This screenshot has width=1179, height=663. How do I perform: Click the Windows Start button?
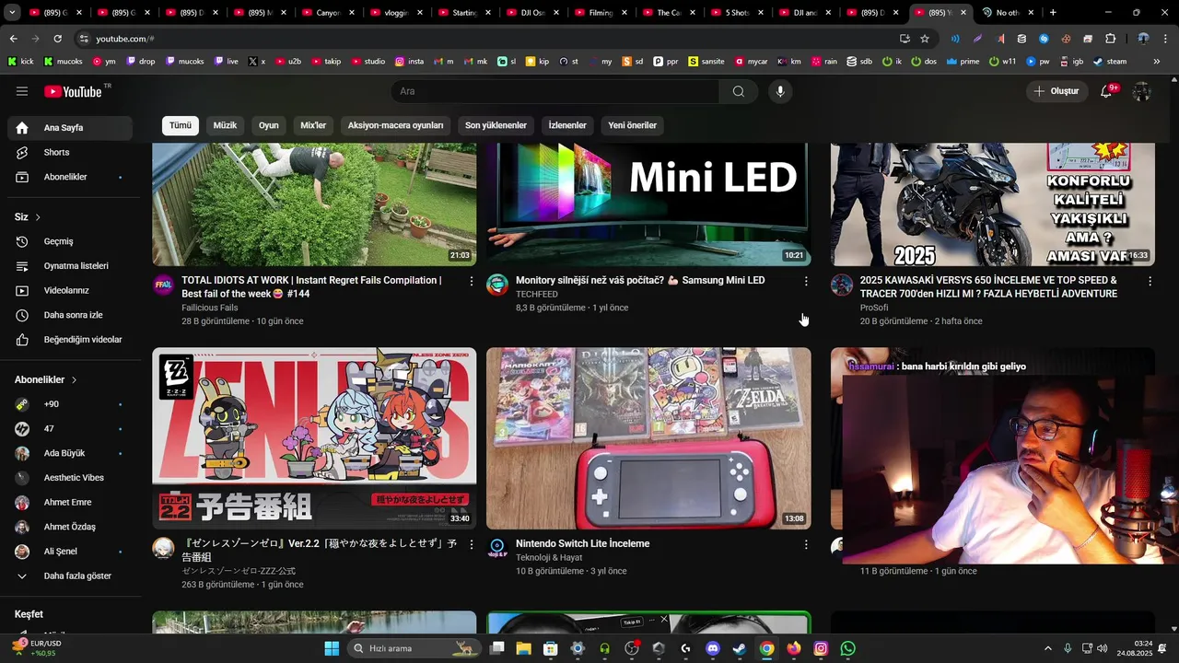[x=332, y=648]
